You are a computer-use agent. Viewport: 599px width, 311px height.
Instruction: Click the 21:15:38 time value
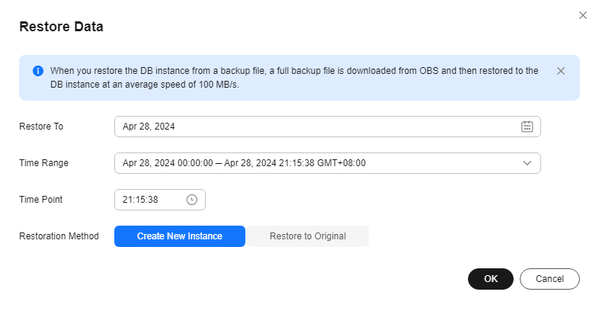140,200
